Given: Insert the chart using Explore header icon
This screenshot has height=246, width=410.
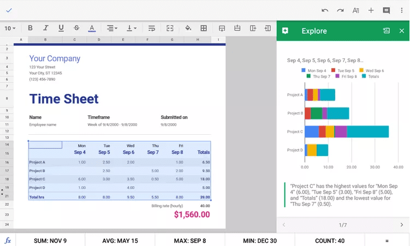Looking at the screenshot, I should [x=386, y=31].
